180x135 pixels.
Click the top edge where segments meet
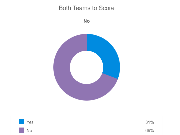coord(87,34)
